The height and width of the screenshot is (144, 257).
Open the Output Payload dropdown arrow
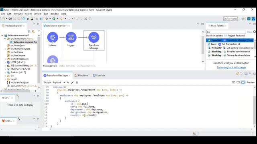(64, 82)
